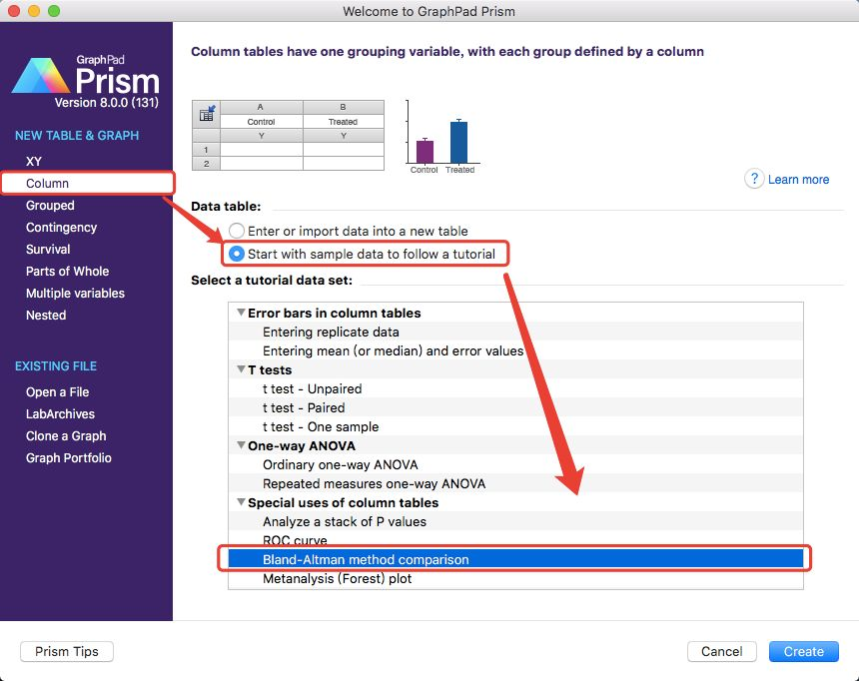Screen dimensions: 859x681
Task: Choose the Column table type
Action: pyautogui.click(x=48, y=183)
